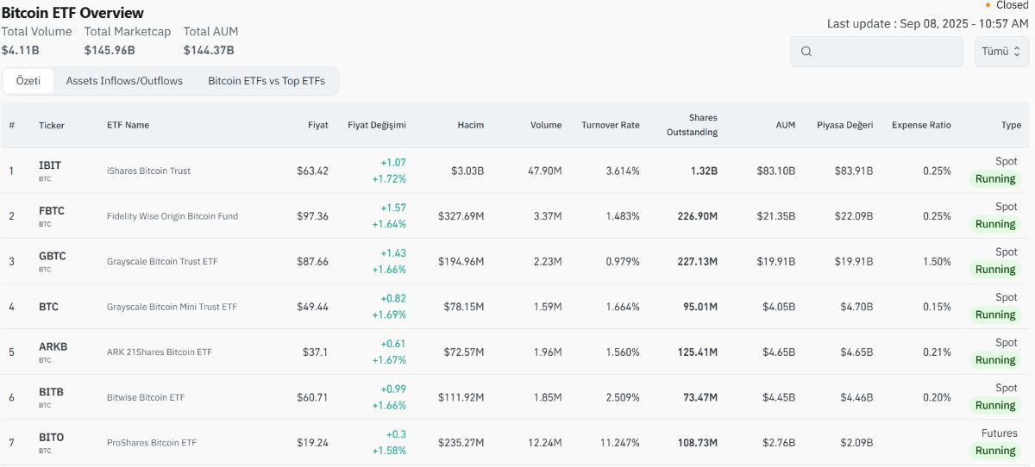Sort by Fiyat column header

[x=318, y=125]
